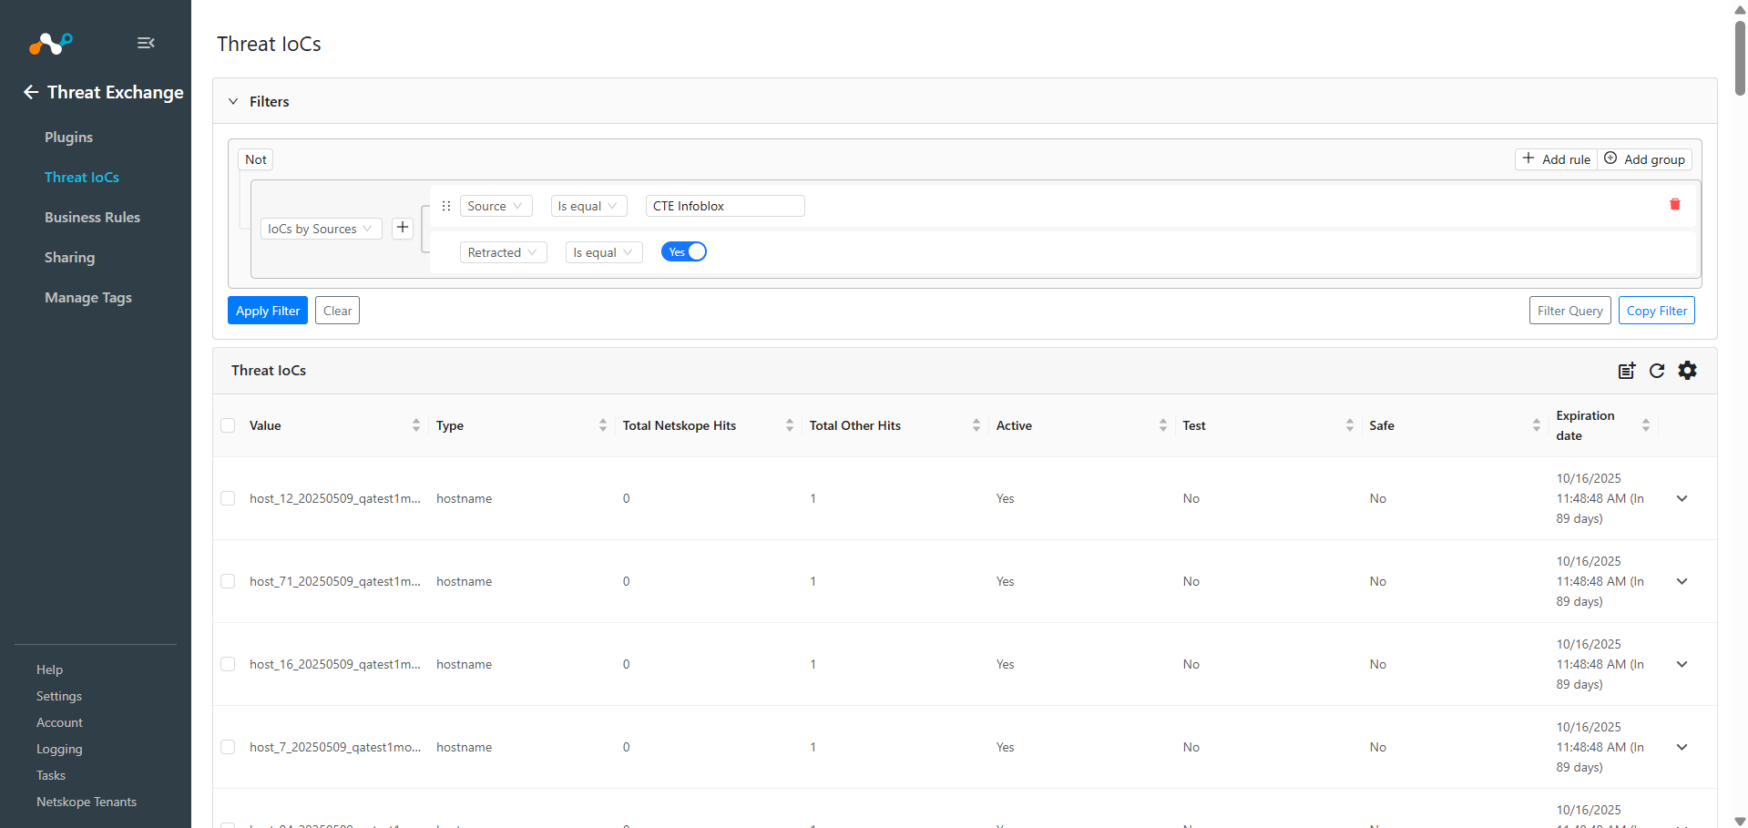Open Plugins in the sidebar

click(x=69, y=137)
